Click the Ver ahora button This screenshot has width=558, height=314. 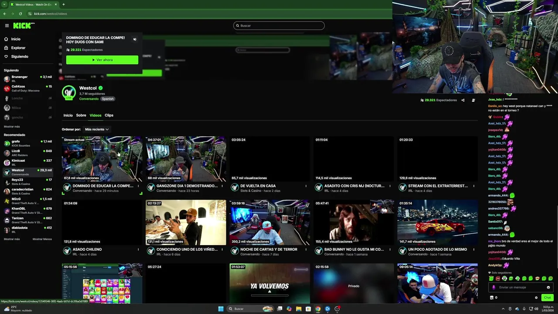click(102, 60)
